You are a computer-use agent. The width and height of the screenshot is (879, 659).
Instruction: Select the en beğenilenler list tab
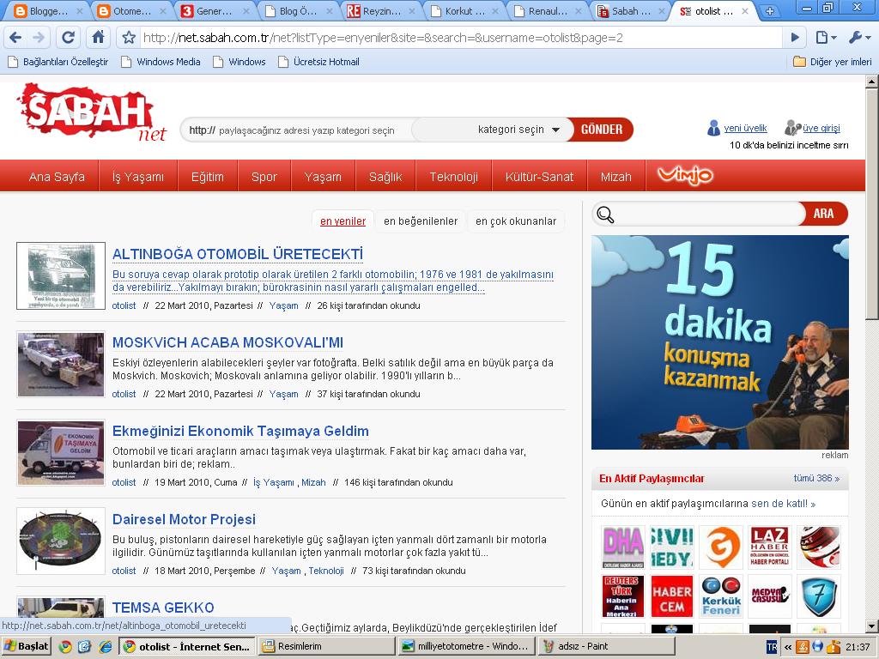(x=421, y=221)
